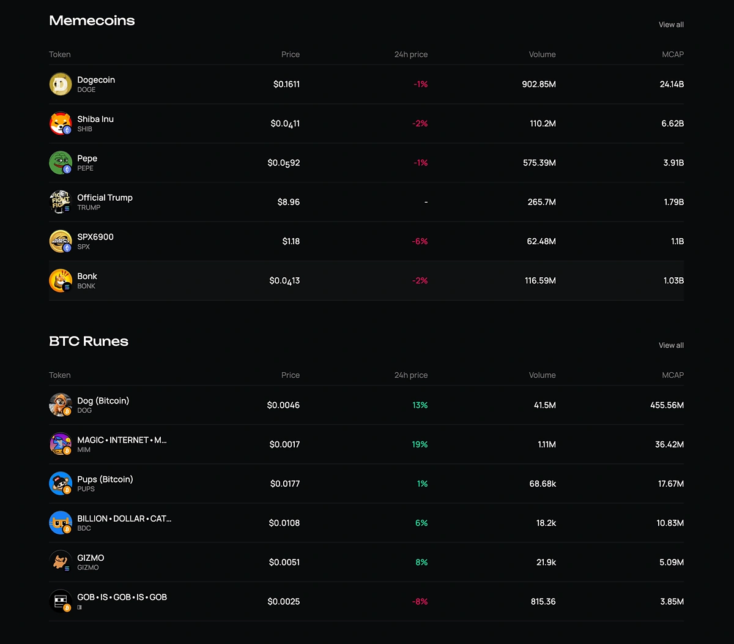
Task: Open View all for Memecoins
Action: pyautogui.click(x=670, y=24)
